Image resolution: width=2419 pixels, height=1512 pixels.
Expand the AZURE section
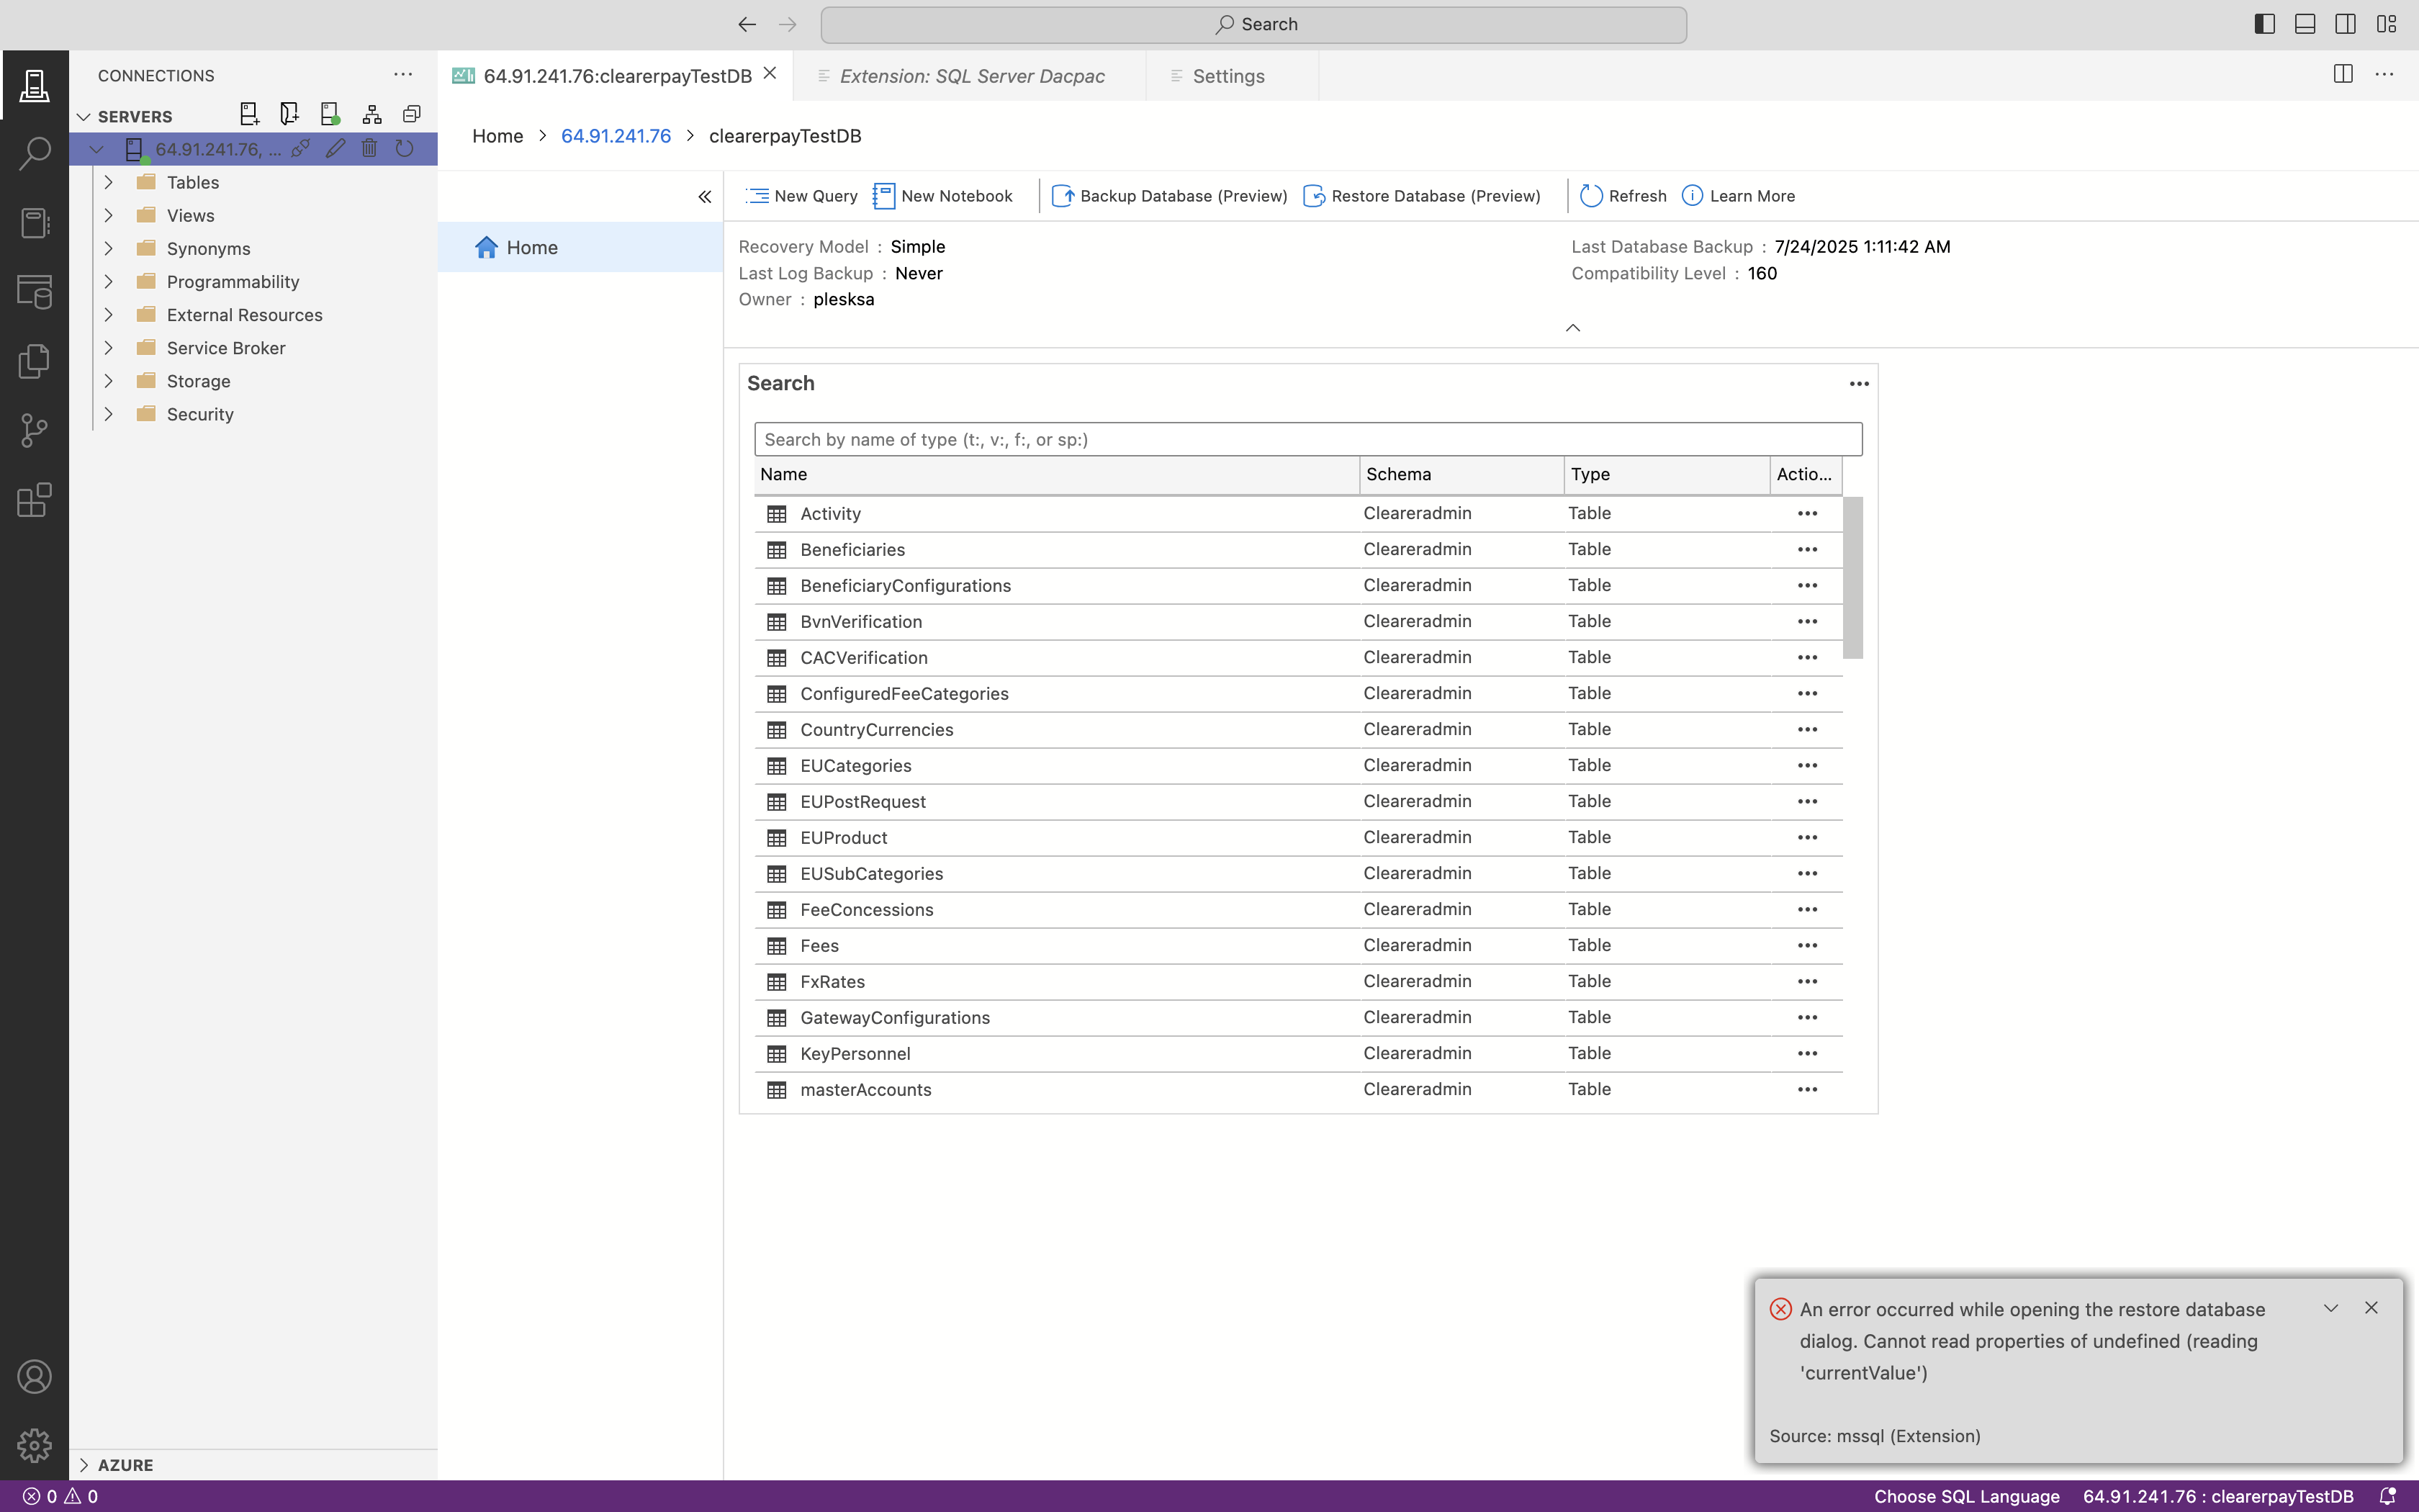click(x=84, y=1465)
